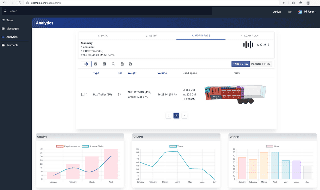
Task: Sort by the Type column header
Action: tap(96, 73)
